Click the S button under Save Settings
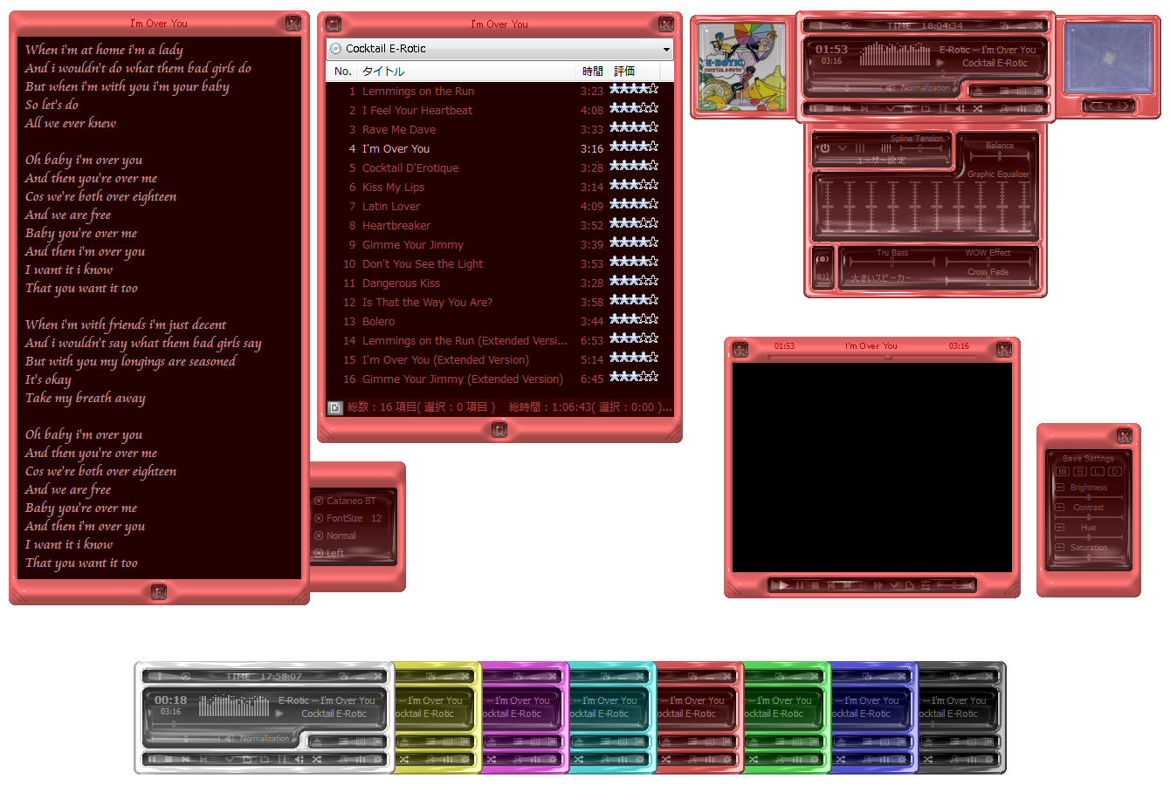The width and height of the screenshot is (1170, 785). point(1080,471)
